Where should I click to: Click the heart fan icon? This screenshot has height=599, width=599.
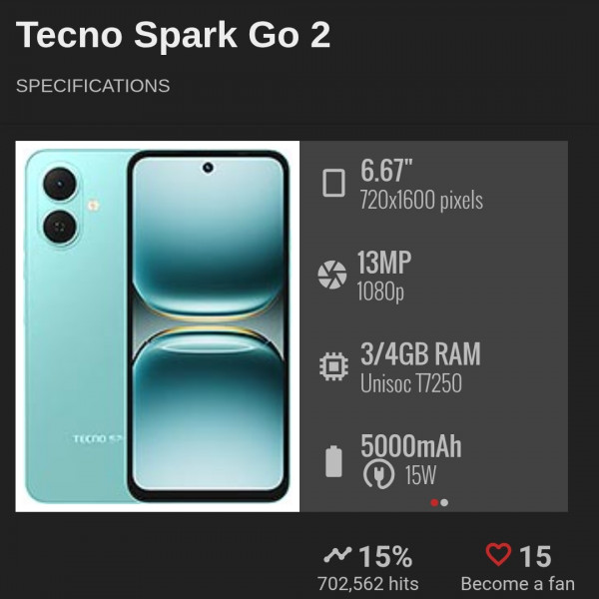click(497, 555)
